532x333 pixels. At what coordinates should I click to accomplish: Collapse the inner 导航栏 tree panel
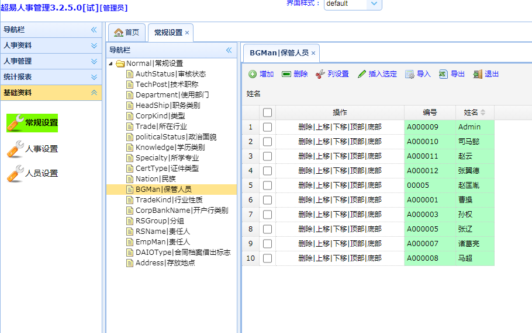tap(229, 50)
